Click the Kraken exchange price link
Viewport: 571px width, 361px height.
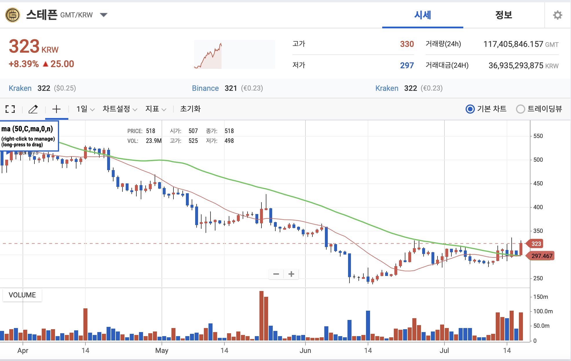pyautogui.click(x=20, y=88)
